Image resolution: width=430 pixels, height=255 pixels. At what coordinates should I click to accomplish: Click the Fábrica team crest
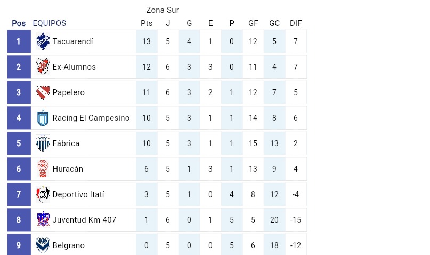(43, 143)
